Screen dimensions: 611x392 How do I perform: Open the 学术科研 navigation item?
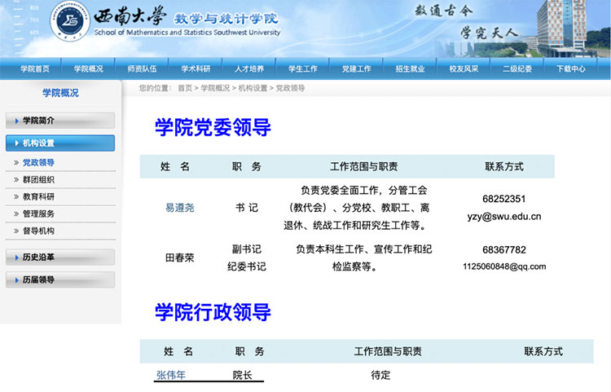(196, 69)
